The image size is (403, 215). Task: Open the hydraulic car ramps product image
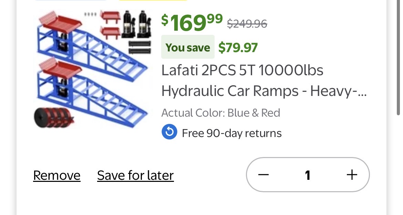[x=93, y=69]
